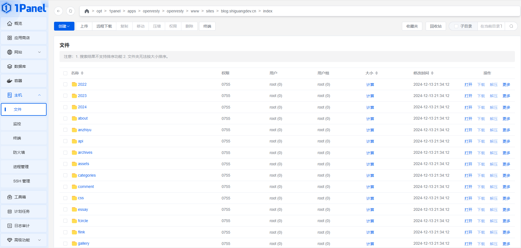The image size is (521, 248).
Task: Open the 2022 folder icon
Action: 74,84
